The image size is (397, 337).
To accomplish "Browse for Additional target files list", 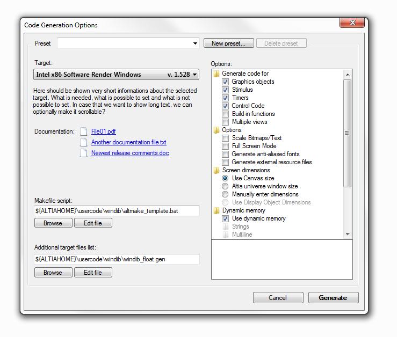I will (53, 273).
